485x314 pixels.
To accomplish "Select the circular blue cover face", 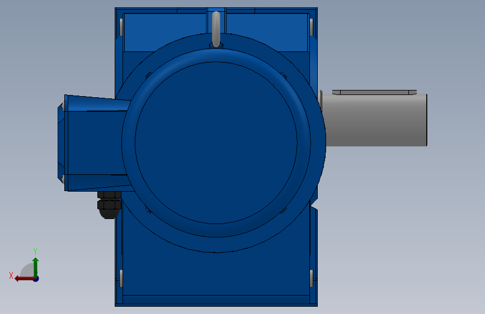I will point(216,142).
